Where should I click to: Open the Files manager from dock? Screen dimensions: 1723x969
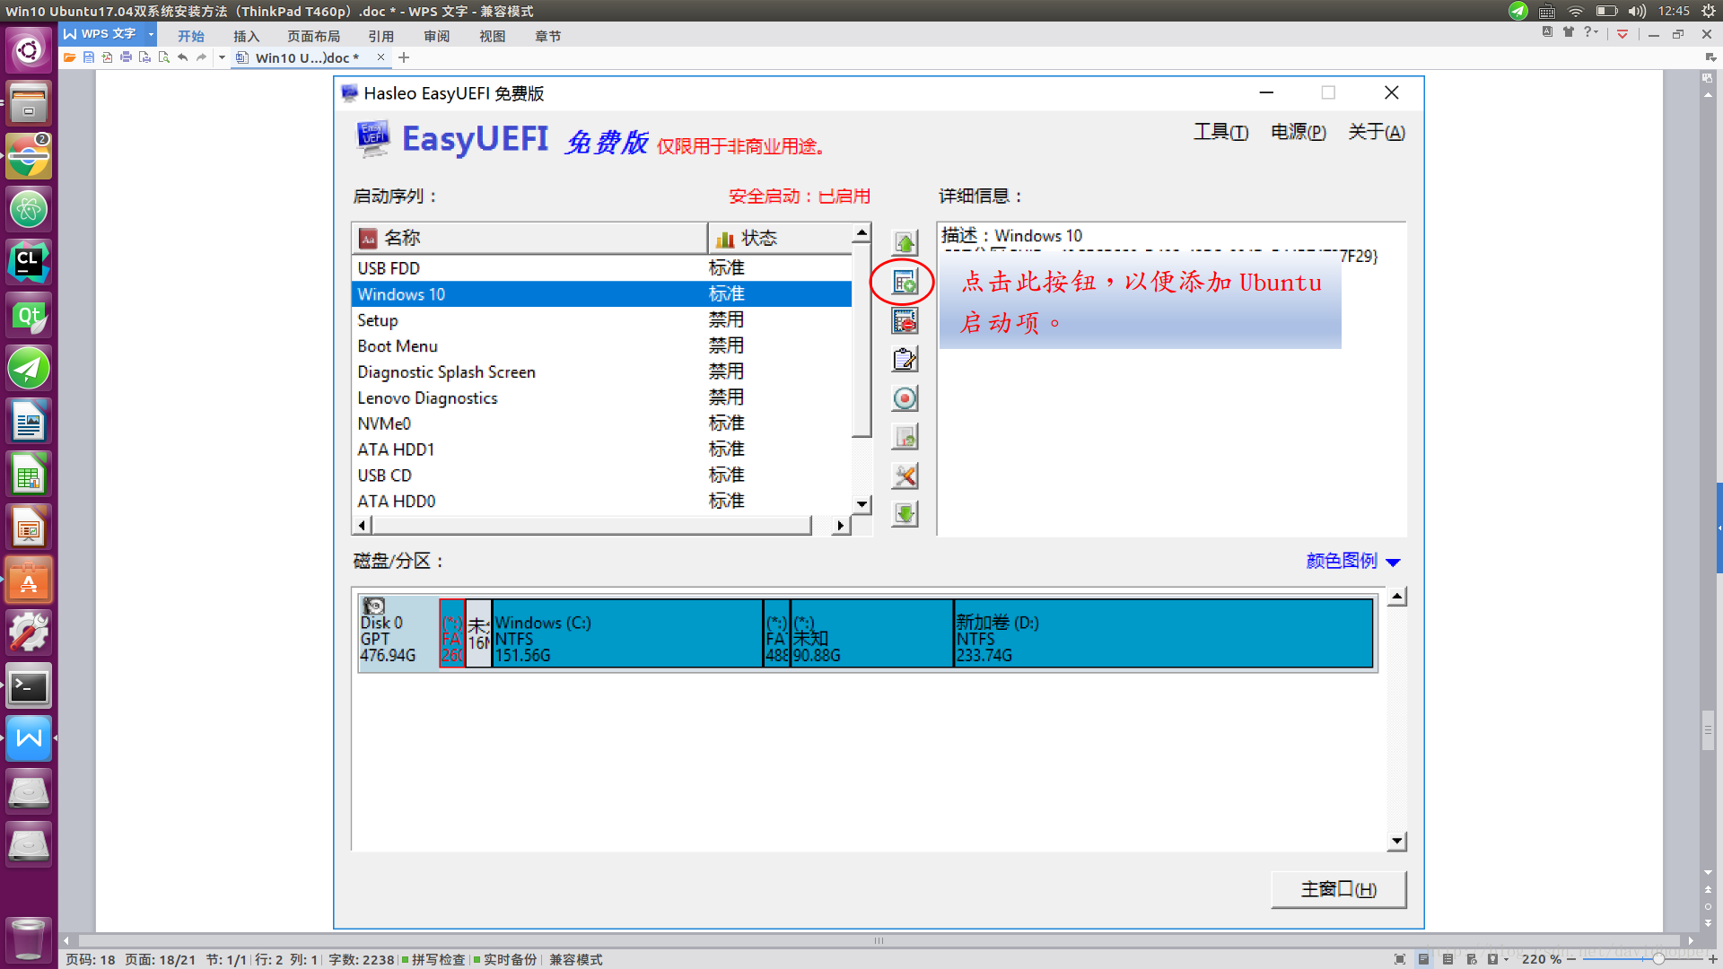tap(29, 102)
